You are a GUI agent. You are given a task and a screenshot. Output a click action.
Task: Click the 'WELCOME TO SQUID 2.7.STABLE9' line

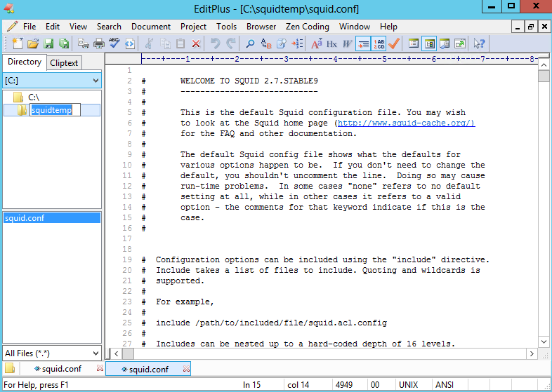point(249,81)
